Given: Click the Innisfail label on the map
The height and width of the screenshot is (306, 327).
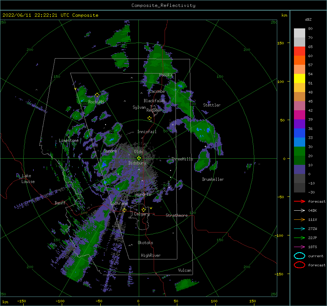Looking at the screenshot, I should (x=147, y=132).
